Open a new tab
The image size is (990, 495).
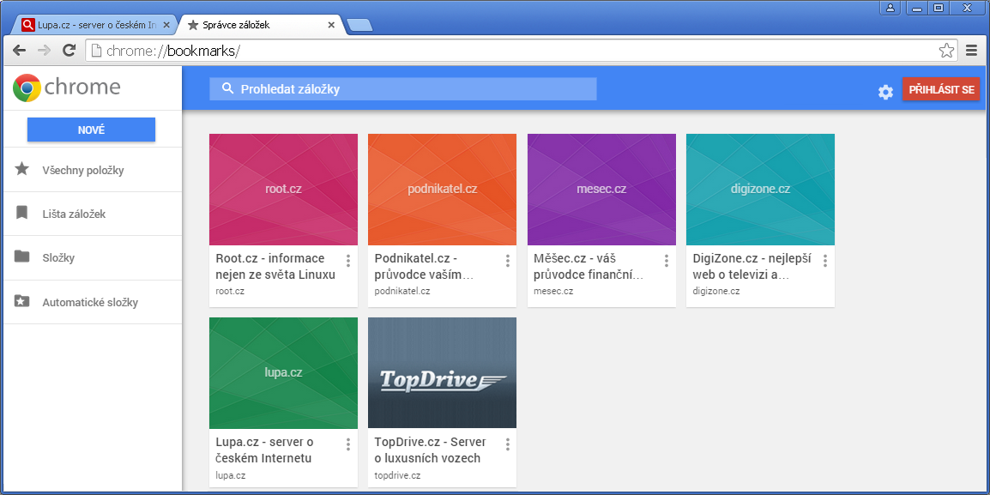click(359, 25)
